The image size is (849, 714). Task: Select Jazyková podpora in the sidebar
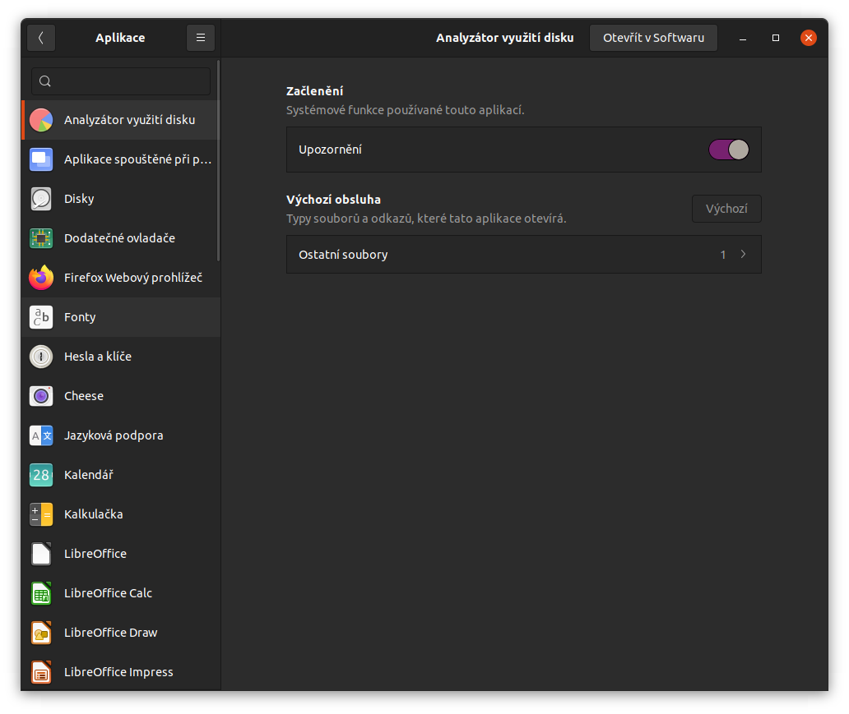coord(114,435)
